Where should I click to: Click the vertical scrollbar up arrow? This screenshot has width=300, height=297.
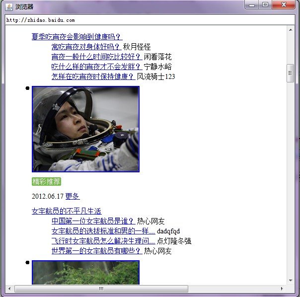[291, 30]
